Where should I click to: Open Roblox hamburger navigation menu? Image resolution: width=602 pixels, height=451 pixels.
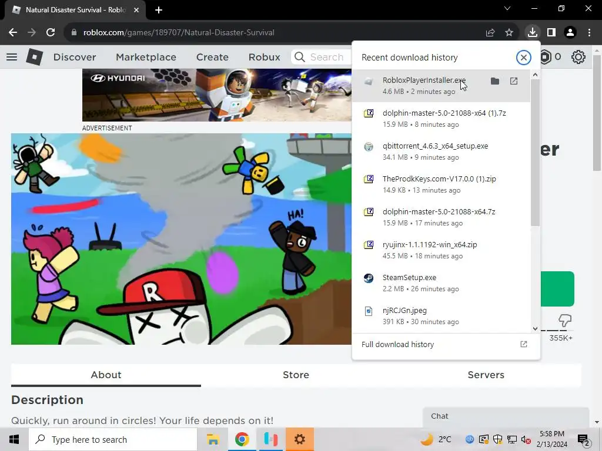(12, 57)
